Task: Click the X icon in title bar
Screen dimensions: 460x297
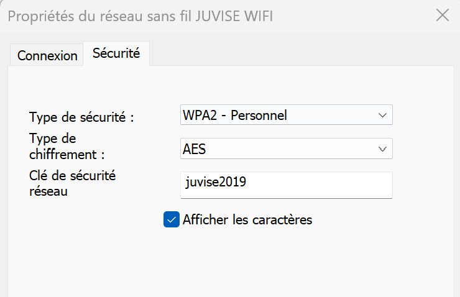Action: click(443, 16)
